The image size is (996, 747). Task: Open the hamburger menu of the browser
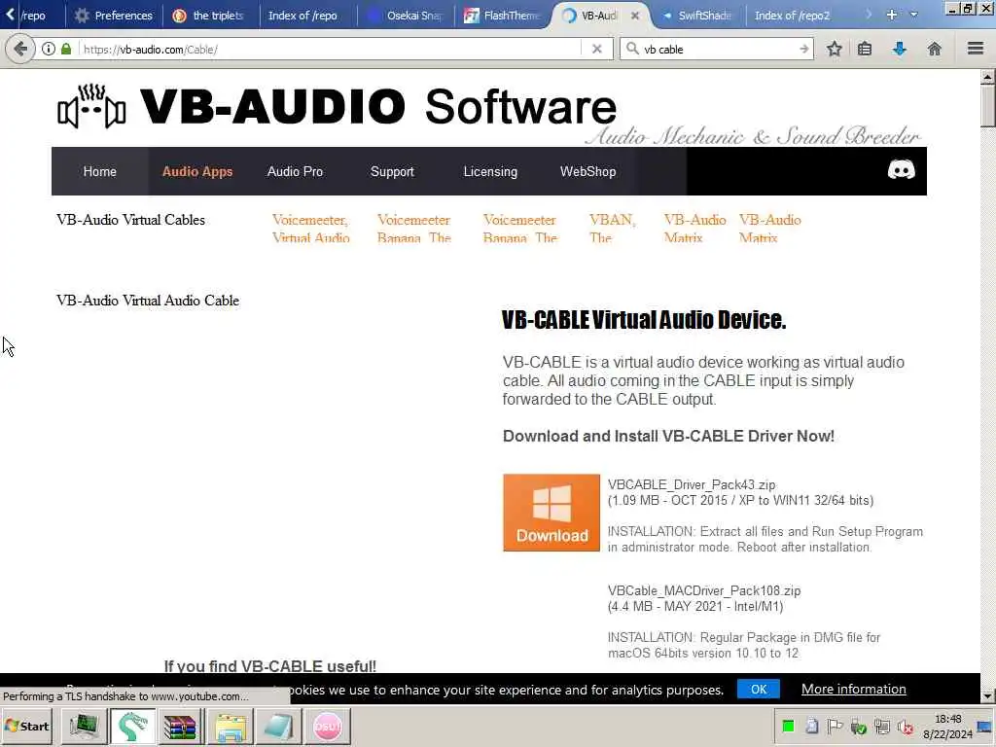click(976, 49)
